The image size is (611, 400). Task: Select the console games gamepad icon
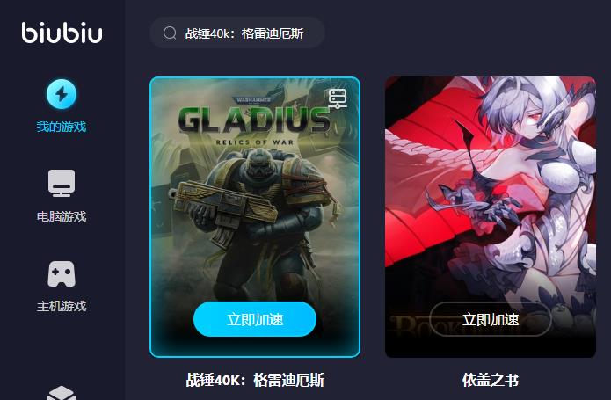click(x=62, y=273)
